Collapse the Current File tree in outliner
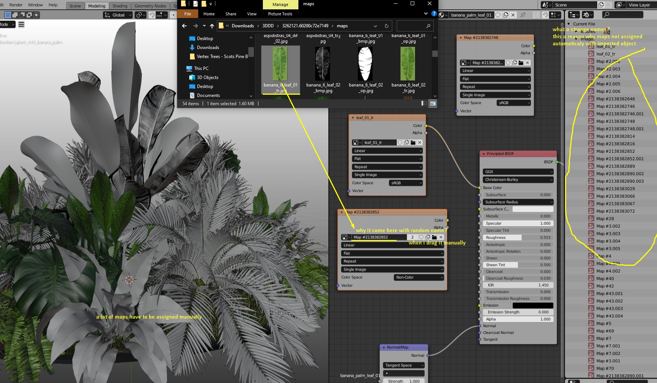Viewport: 657px width, 383px height. [x=569, y=24]
